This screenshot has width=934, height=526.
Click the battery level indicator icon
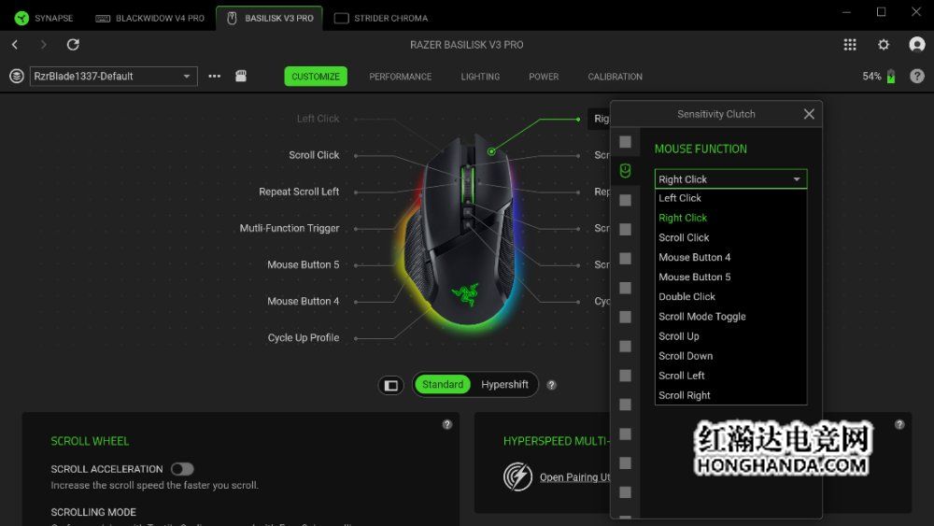pos(891,77)
